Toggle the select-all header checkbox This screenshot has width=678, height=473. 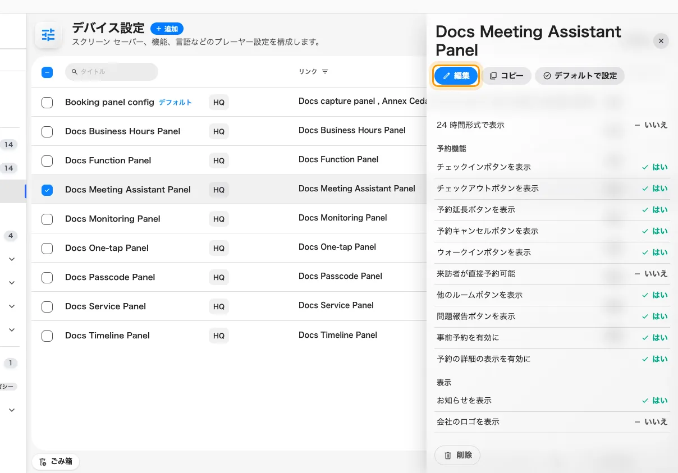click(x=47, y=72)
